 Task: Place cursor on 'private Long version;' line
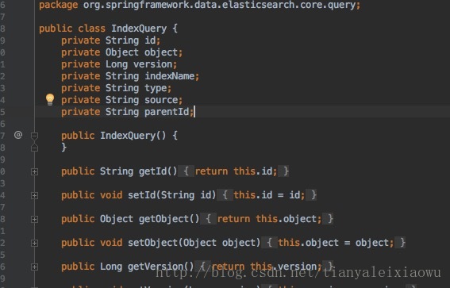(x=119, y=64)
